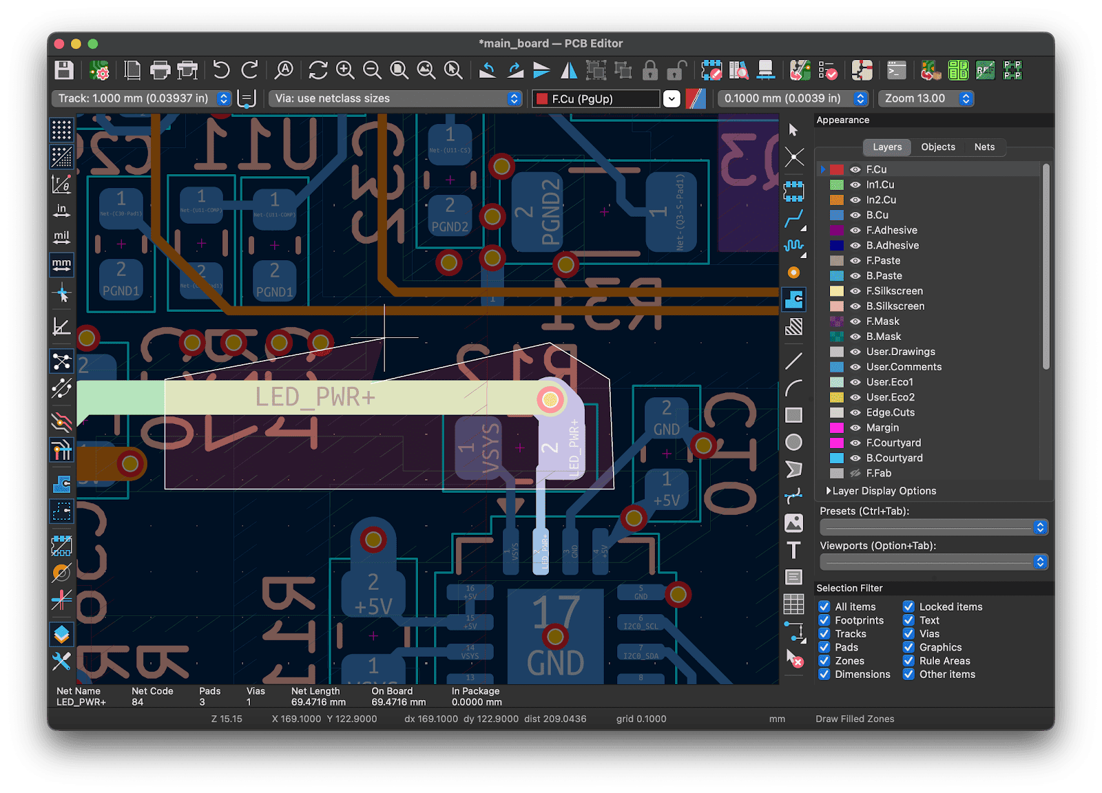Switch to the Objects tab
This screenshot has height=793, width=1102.
click(938, 147)
